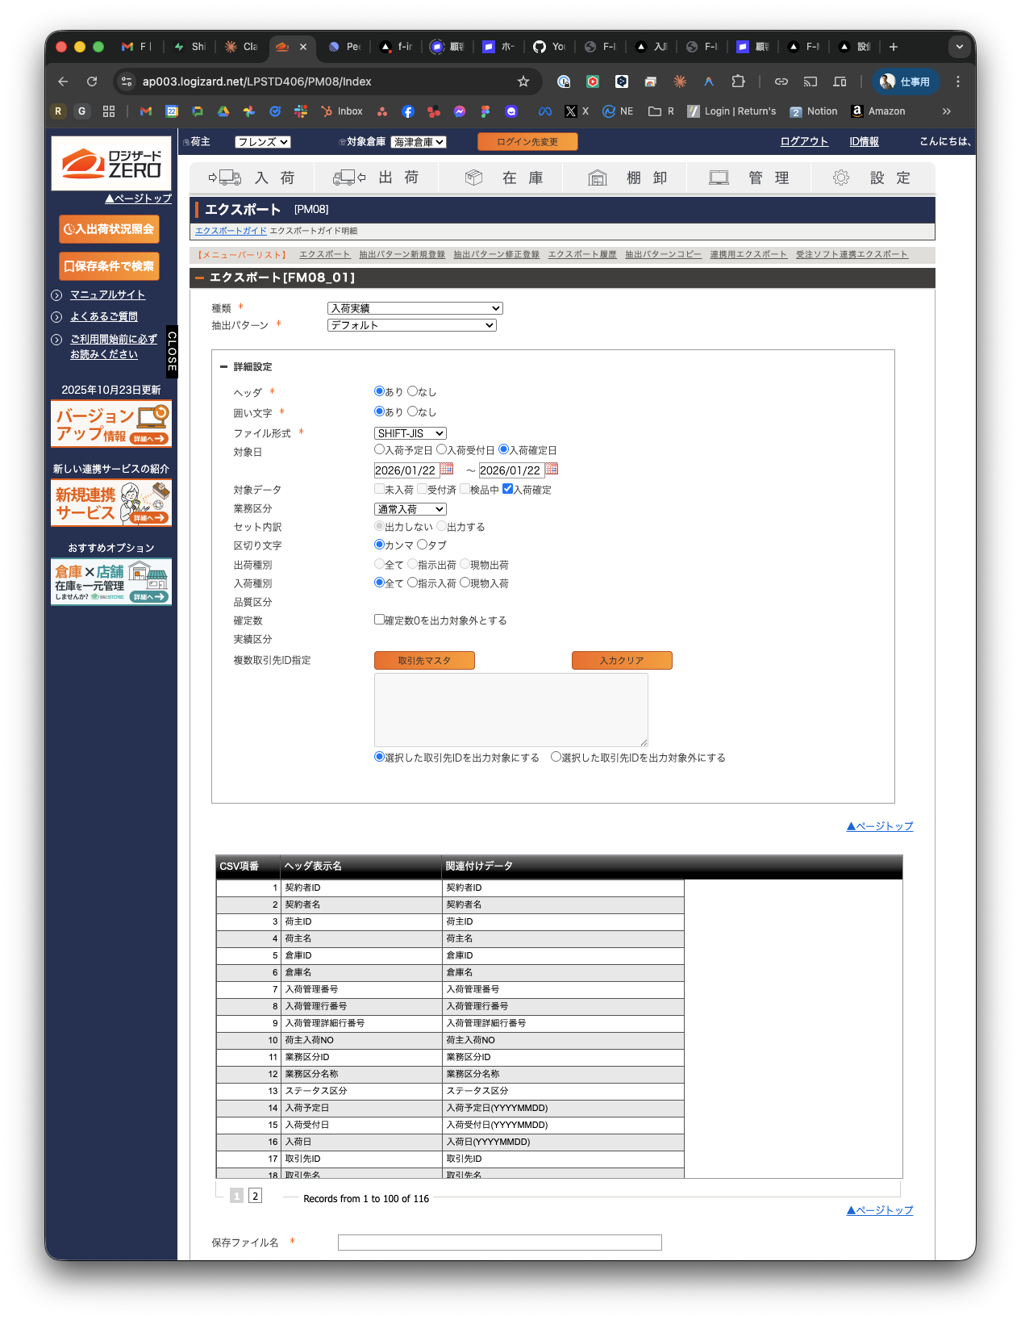
Task: Open the 設定 main menu
Action: pyautogui.click(x=873, y=178)
